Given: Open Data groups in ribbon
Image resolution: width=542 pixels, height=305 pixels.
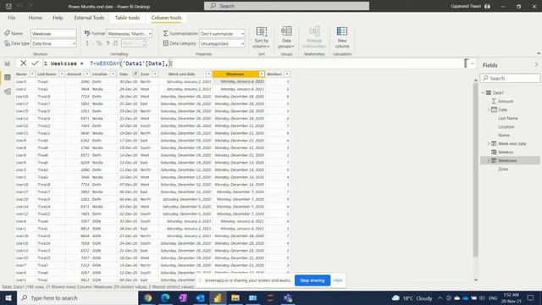Looking at the screenshot, I should (286, 37).
